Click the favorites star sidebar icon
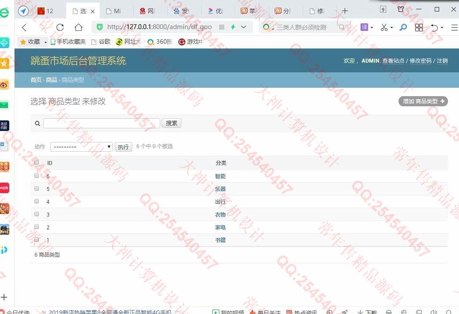 point(4,64)
